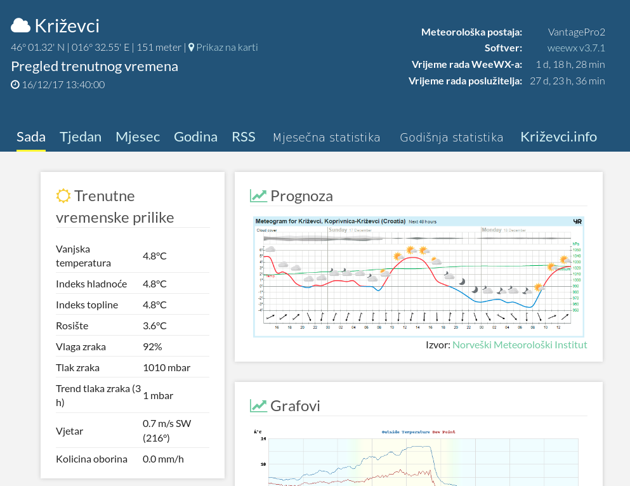630x486 pixels.
Task: Click the Križevci station title
Action: click(x=67, y=26)
